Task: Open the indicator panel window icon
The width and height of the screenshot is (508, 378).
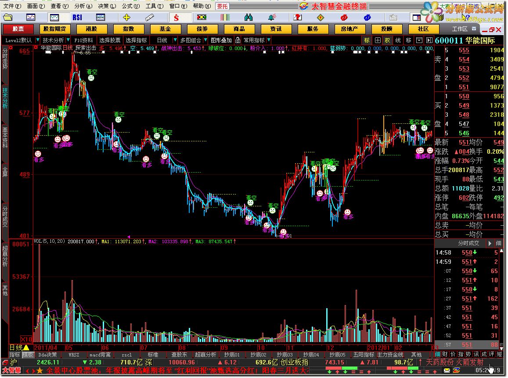Action: pos(101,17)
